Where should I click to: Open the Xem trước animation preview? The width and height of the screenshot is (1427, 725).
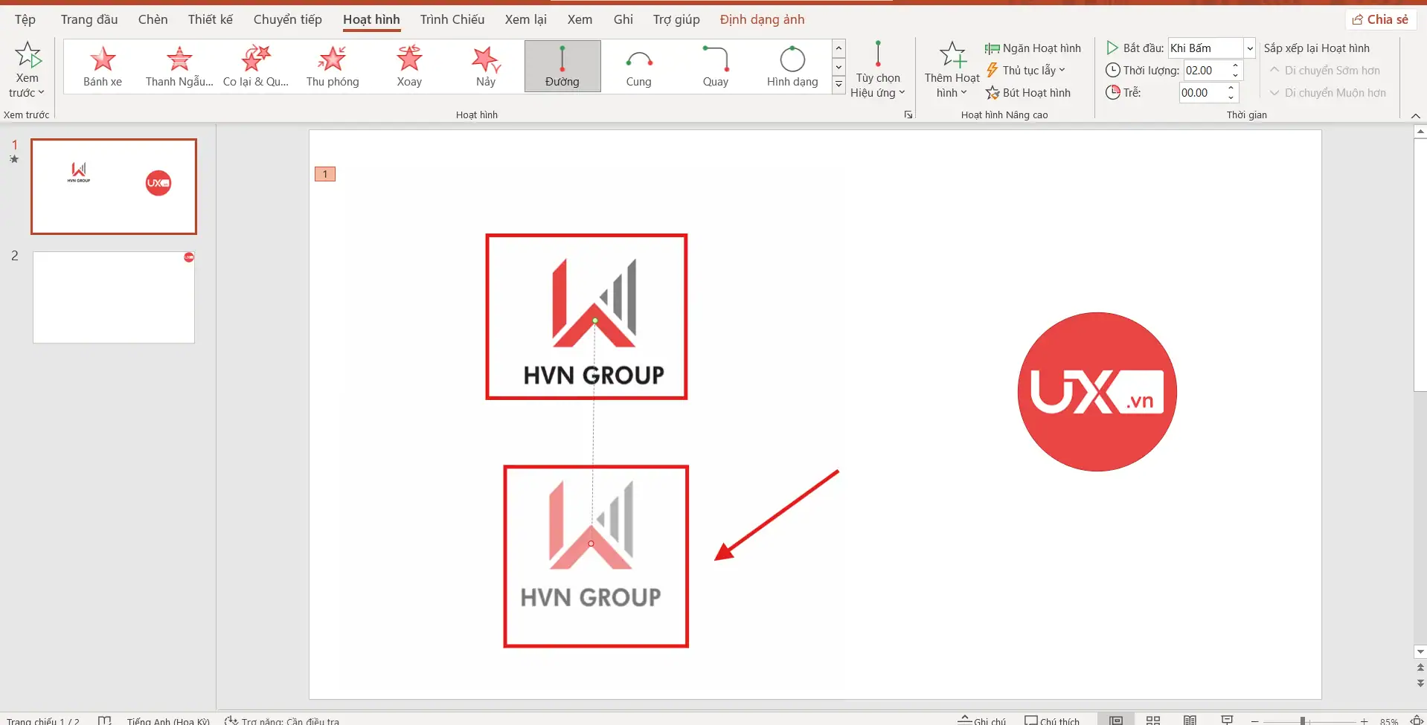tap(27, 70)
